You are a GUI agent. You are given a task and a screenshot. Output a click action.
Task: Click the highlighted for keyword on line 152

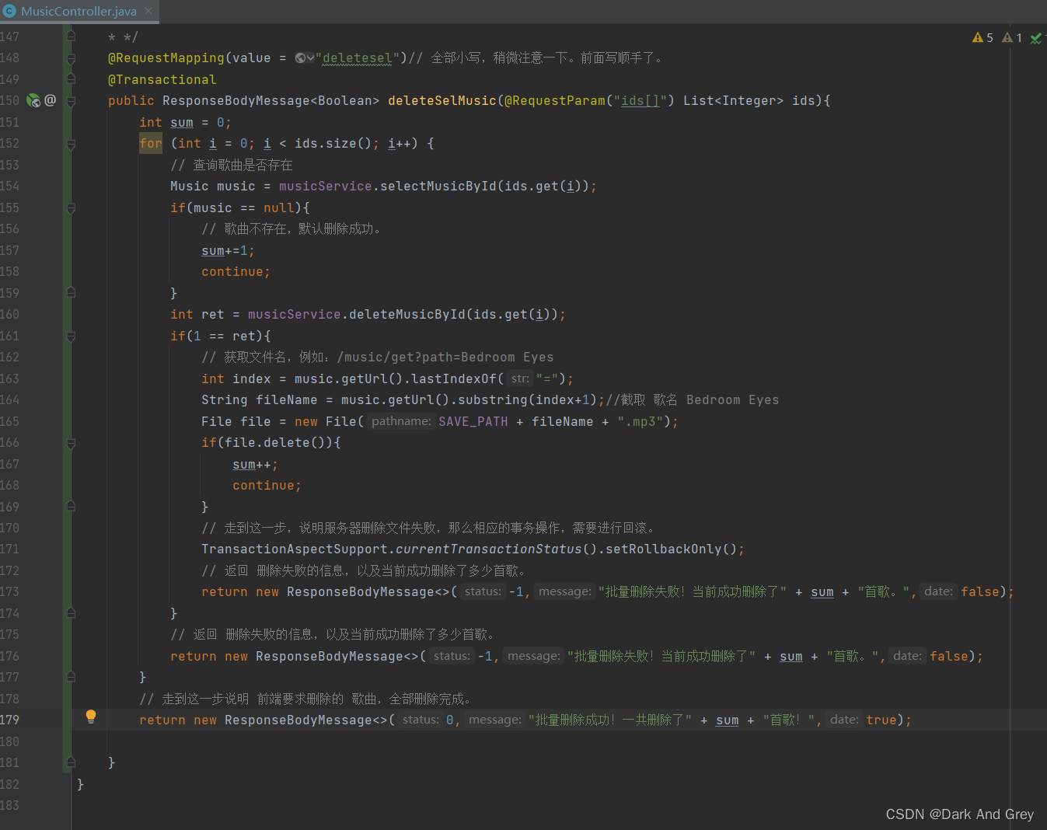pos(151,143)
